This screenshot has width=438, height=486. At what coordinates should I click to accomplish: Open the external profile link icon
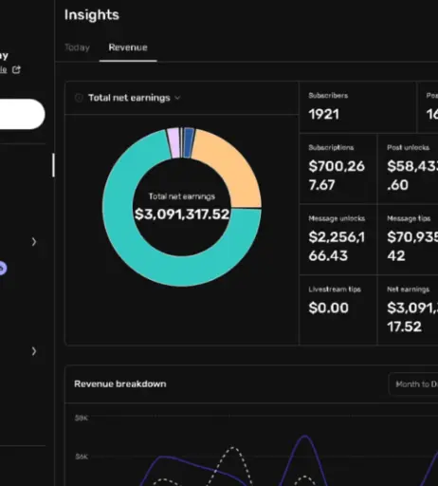click(x=16, y=69)
